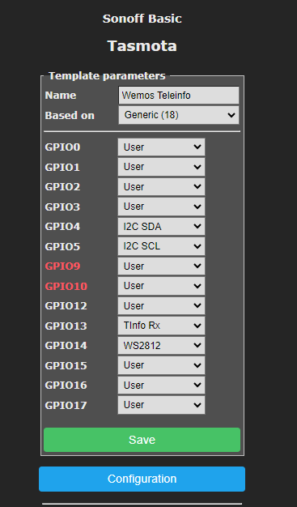The height and width of the screenshot is (507, 297).
Task: Open the GPIO10 User dropdown
Action: (161, 286)
